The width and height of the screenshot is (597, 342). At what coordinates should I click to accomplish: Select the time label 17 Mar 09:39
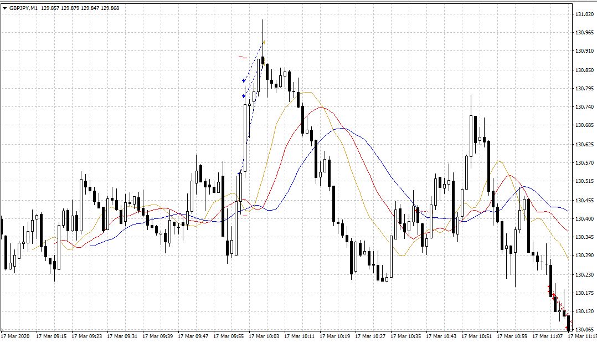tap(157, 336)
